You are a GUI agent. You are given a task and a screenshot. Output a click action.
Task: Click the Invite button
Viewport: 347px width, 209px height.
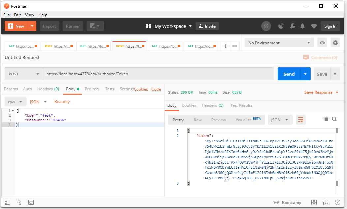[x=207, y=26]
